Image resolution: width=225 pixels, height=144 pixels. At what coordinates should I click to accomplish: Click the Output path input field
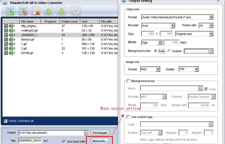click(51, 133)
